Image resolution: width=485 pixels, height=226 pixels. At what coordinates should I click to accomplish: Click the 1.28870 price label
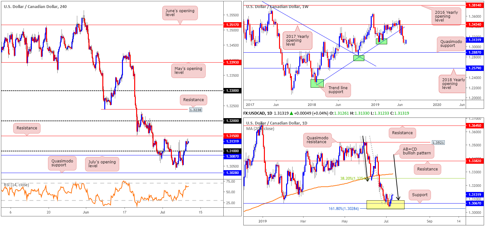click(x=475, y=52)
